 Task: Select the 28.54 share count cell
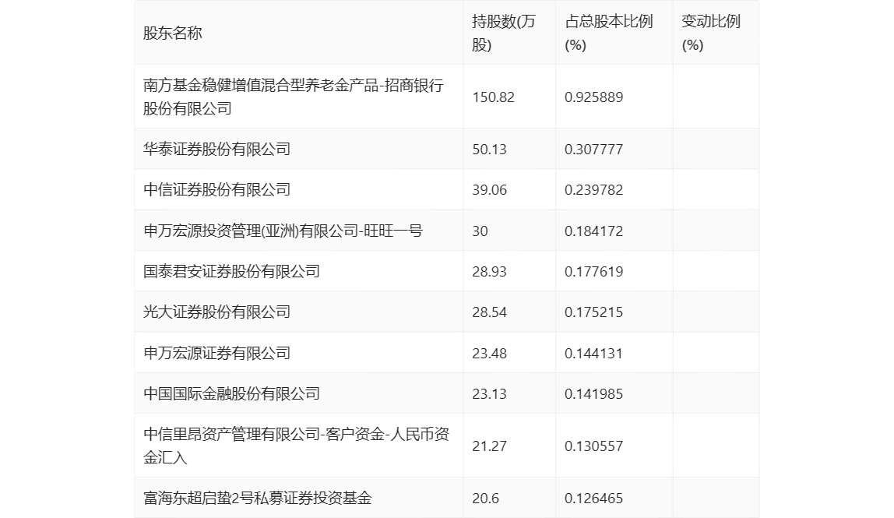[x=489, y=312]
